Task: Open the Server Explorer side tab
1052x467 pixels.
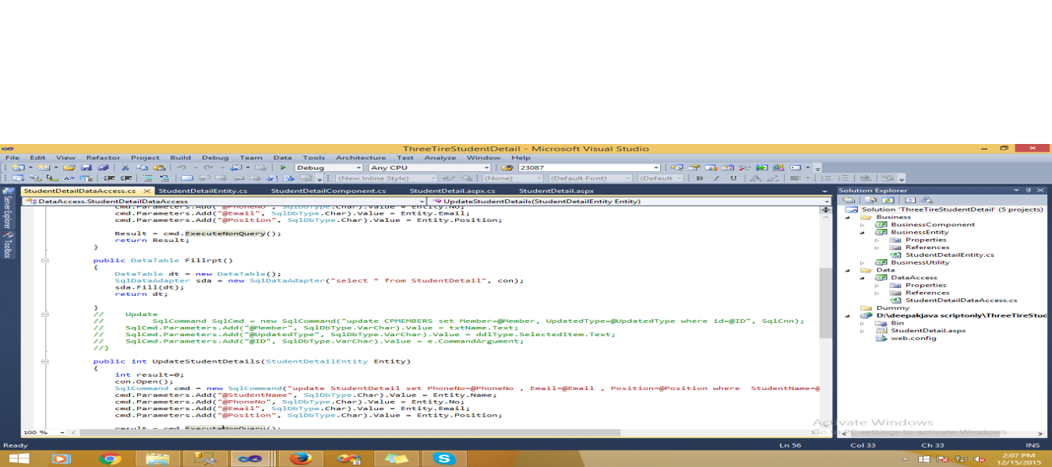Action: 7,209
